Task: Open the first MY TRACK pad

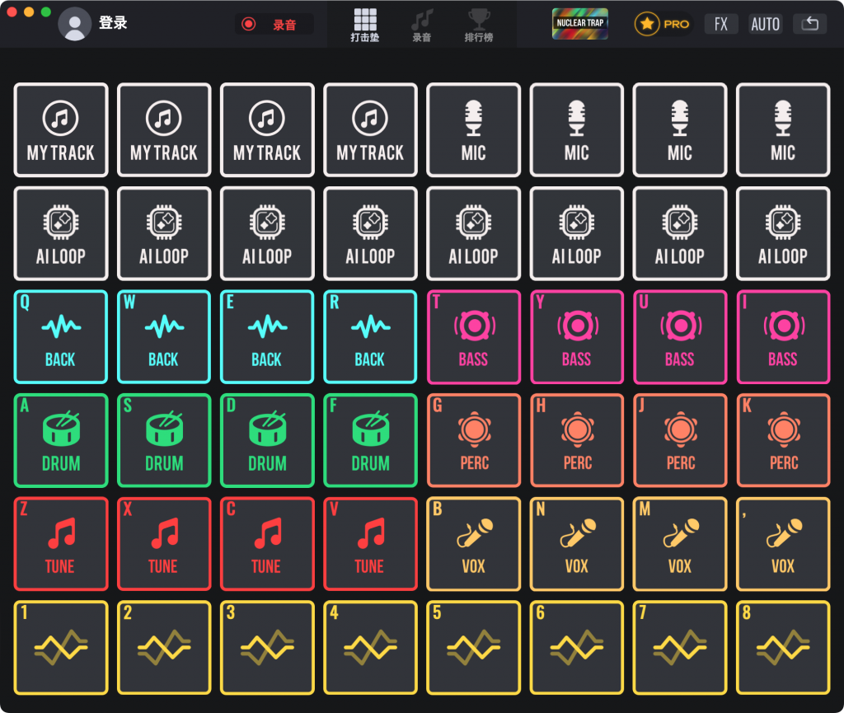Action: point(61,129)
